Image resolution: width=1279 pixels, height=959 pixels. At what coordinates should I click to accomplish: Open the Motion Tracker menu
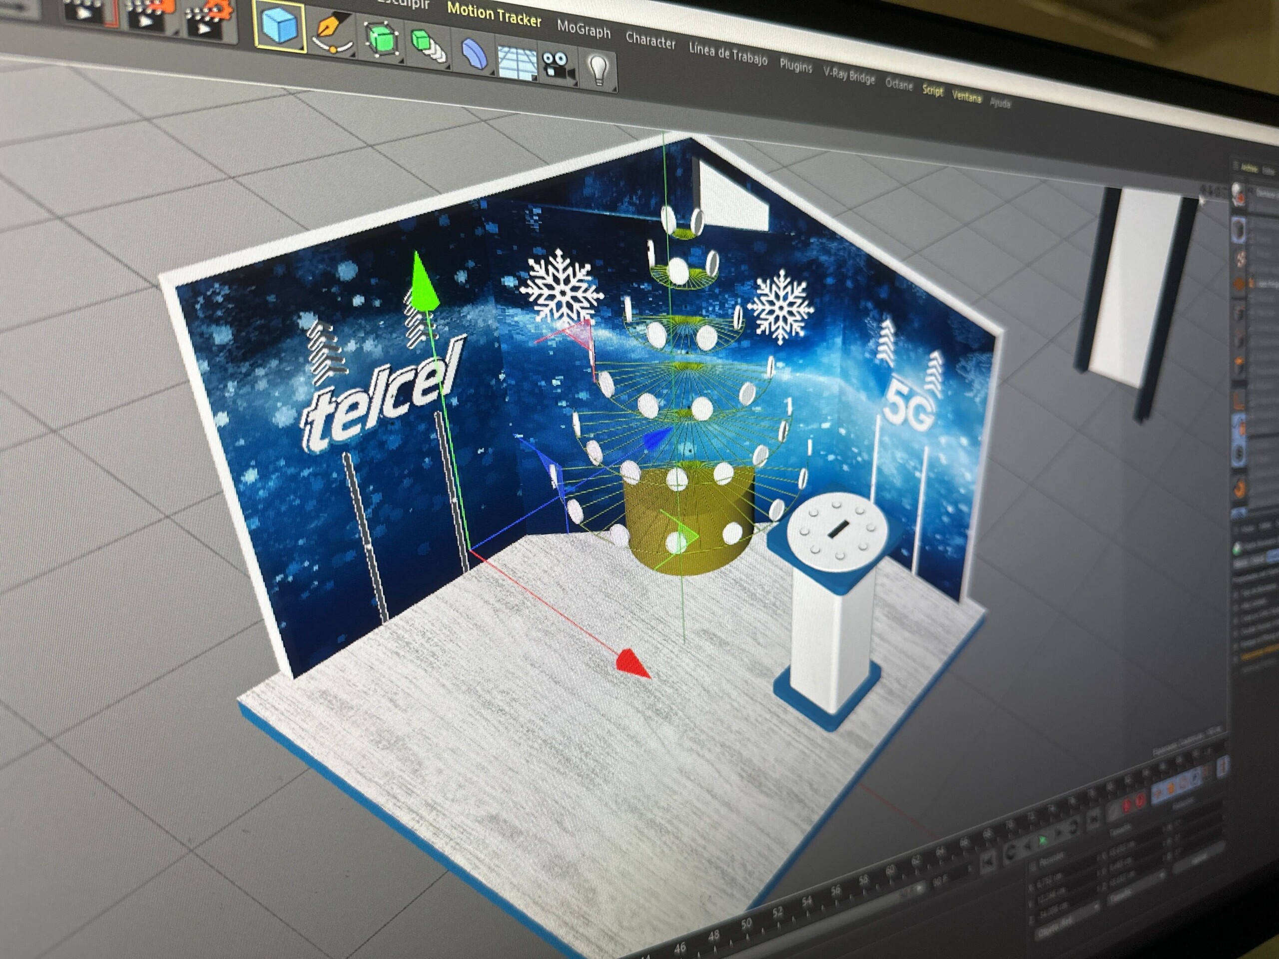[495, 14]
